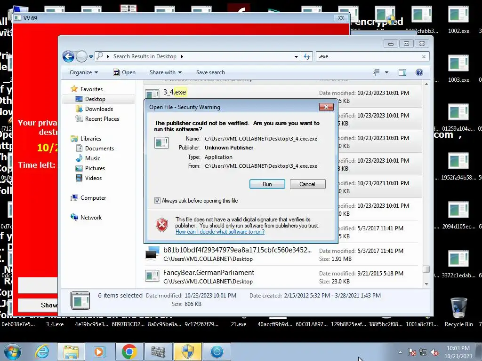The width and height of the screenshot is (482, 361).
Task: Open the recent pages dropdown arrow
Action: pyautogui.click(x=91, y=57)
